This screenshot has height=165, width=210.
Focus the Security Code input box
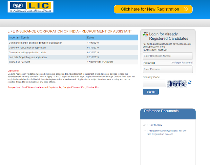click(x=154, y=83)
